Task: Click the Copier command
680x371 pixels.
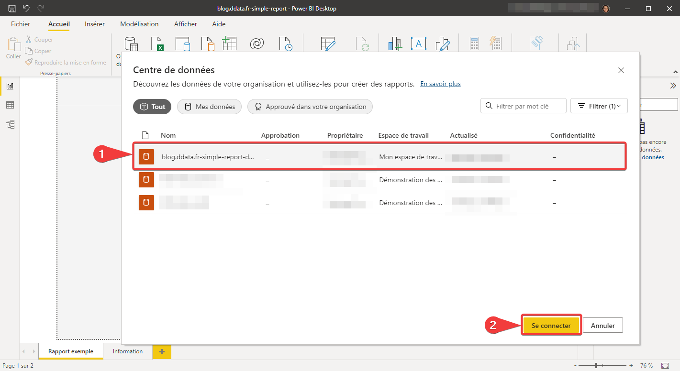Action: (38, 51)
